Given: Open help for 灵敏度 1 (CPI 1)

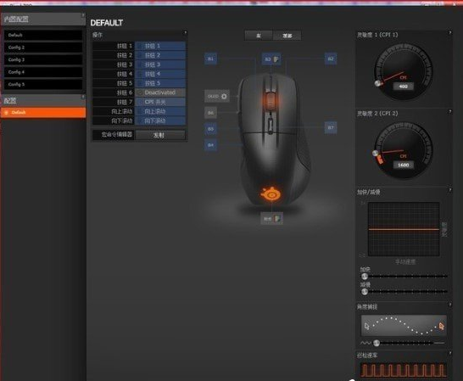Looking at the screenshot, I should (450, 32).
